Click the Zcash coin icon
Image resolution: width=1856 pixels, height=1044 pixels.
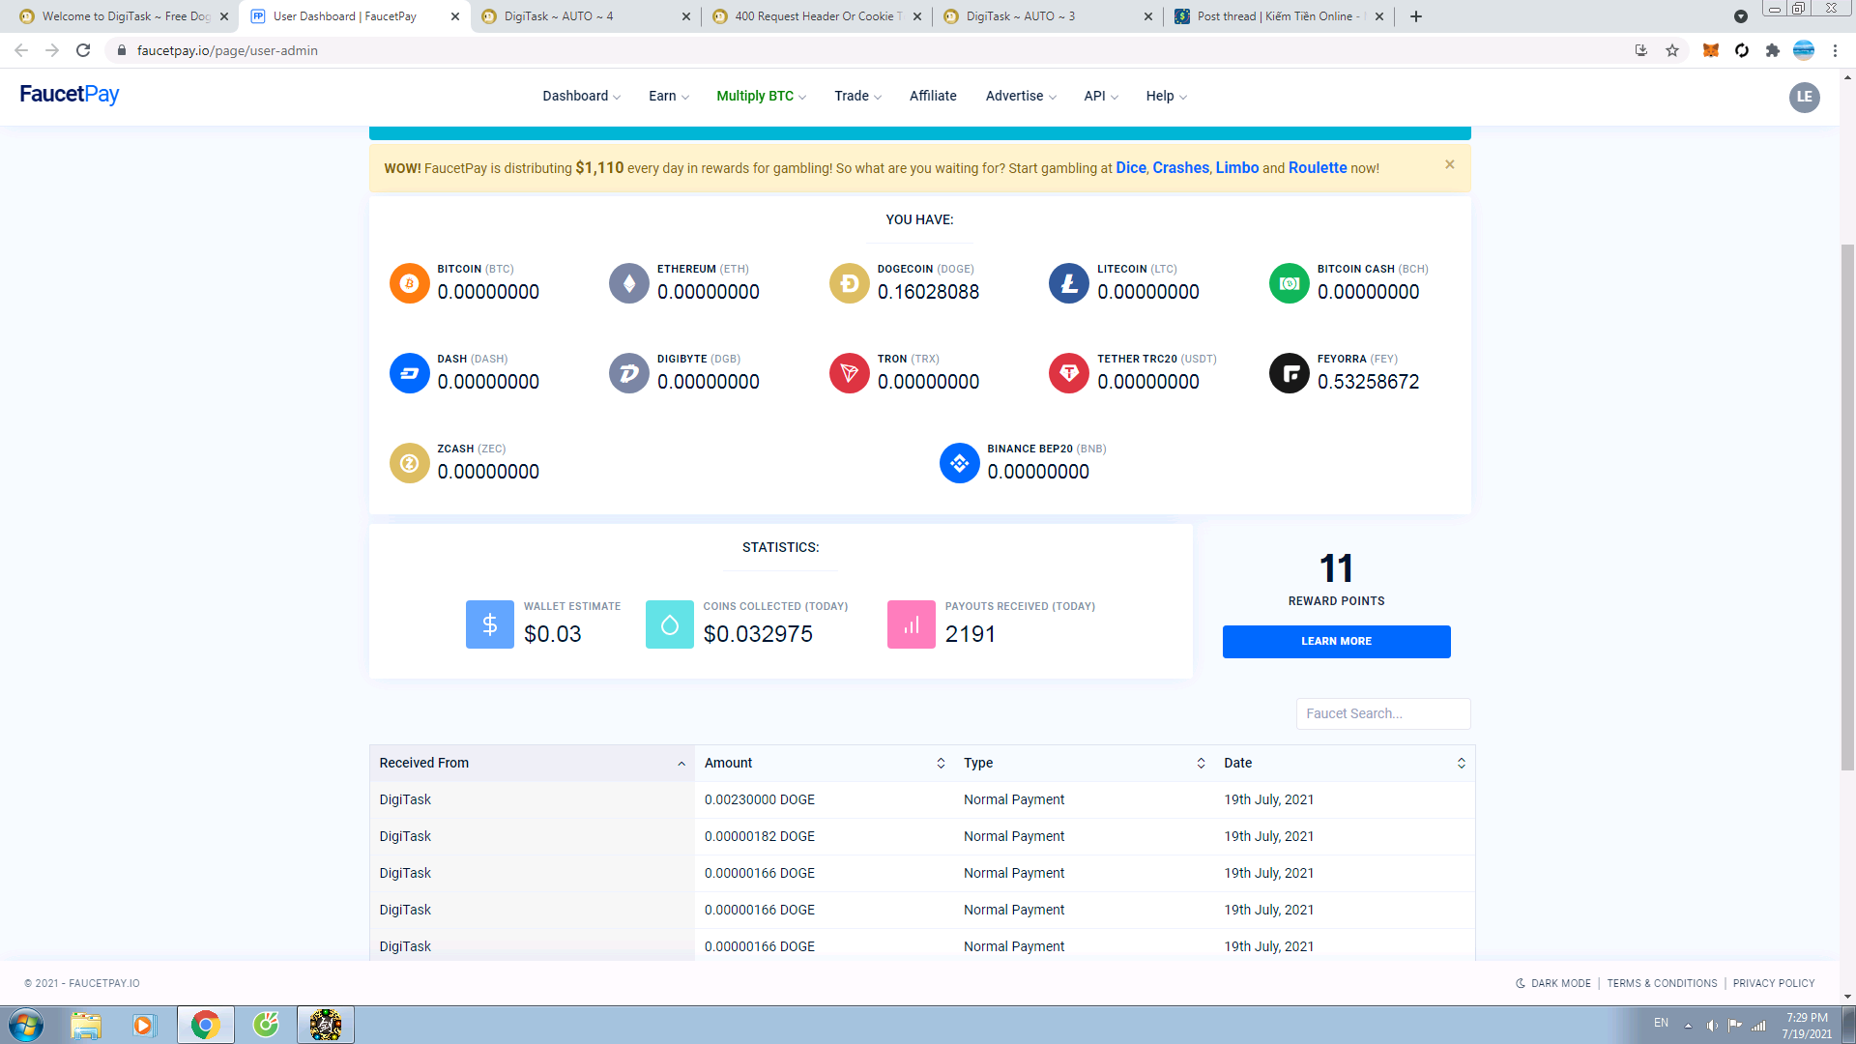coord(409,463)
